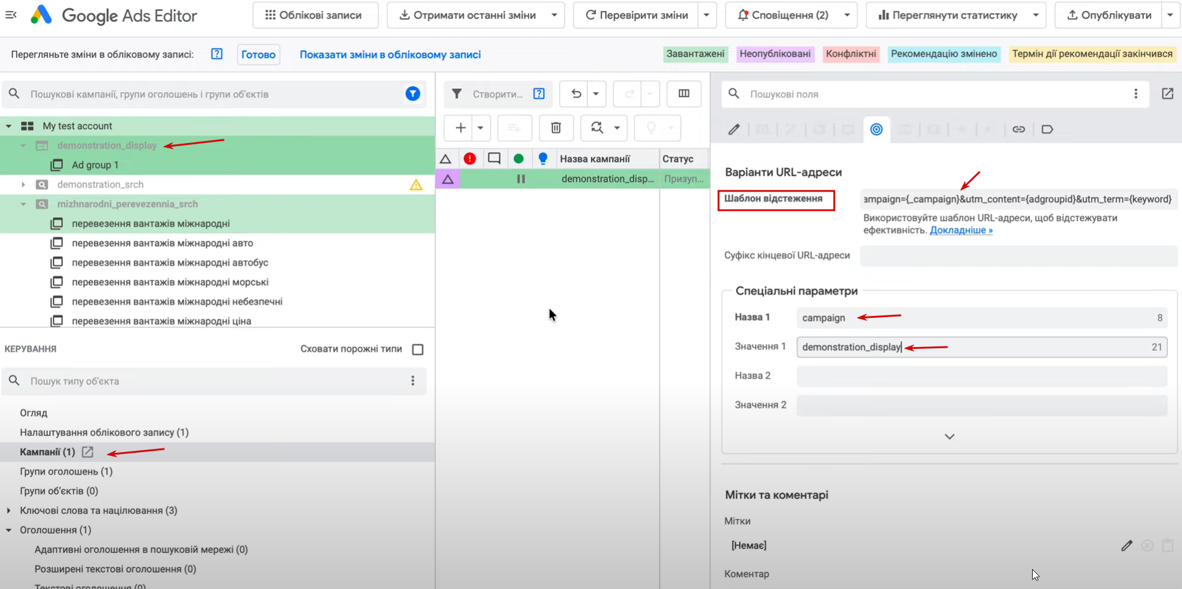Sort by the blue recommendations lightbulb column
Viewport: 1182px width, 589px height.
(x=542, y=159)
